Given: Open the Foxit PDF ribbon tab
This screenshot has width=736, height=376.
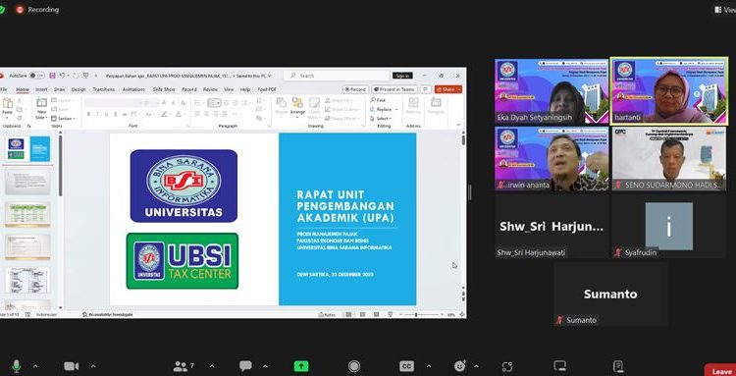Looking at the screenshot, I should pyautogui.click(x=267, y=89).
